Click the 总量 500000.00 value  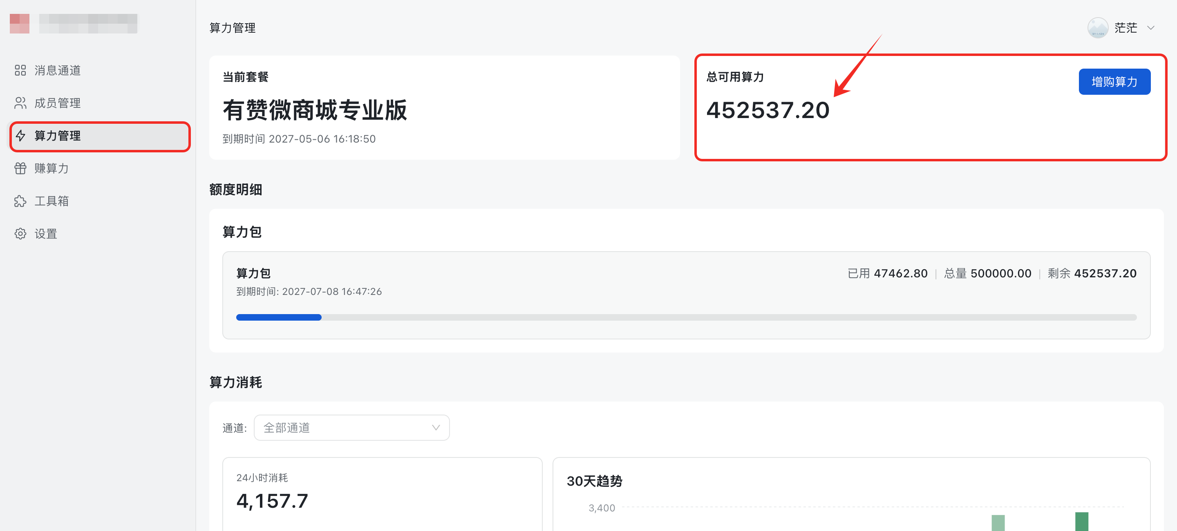coord(988,274)
